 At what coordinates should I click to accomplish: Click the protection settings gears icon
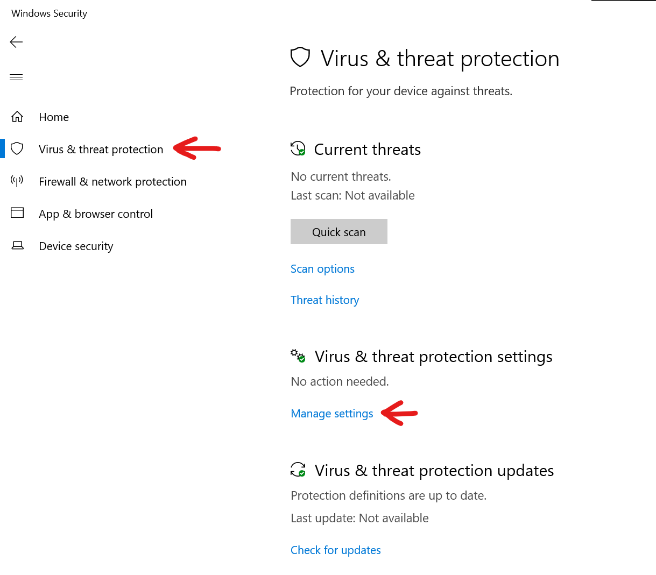coord(298,356)
